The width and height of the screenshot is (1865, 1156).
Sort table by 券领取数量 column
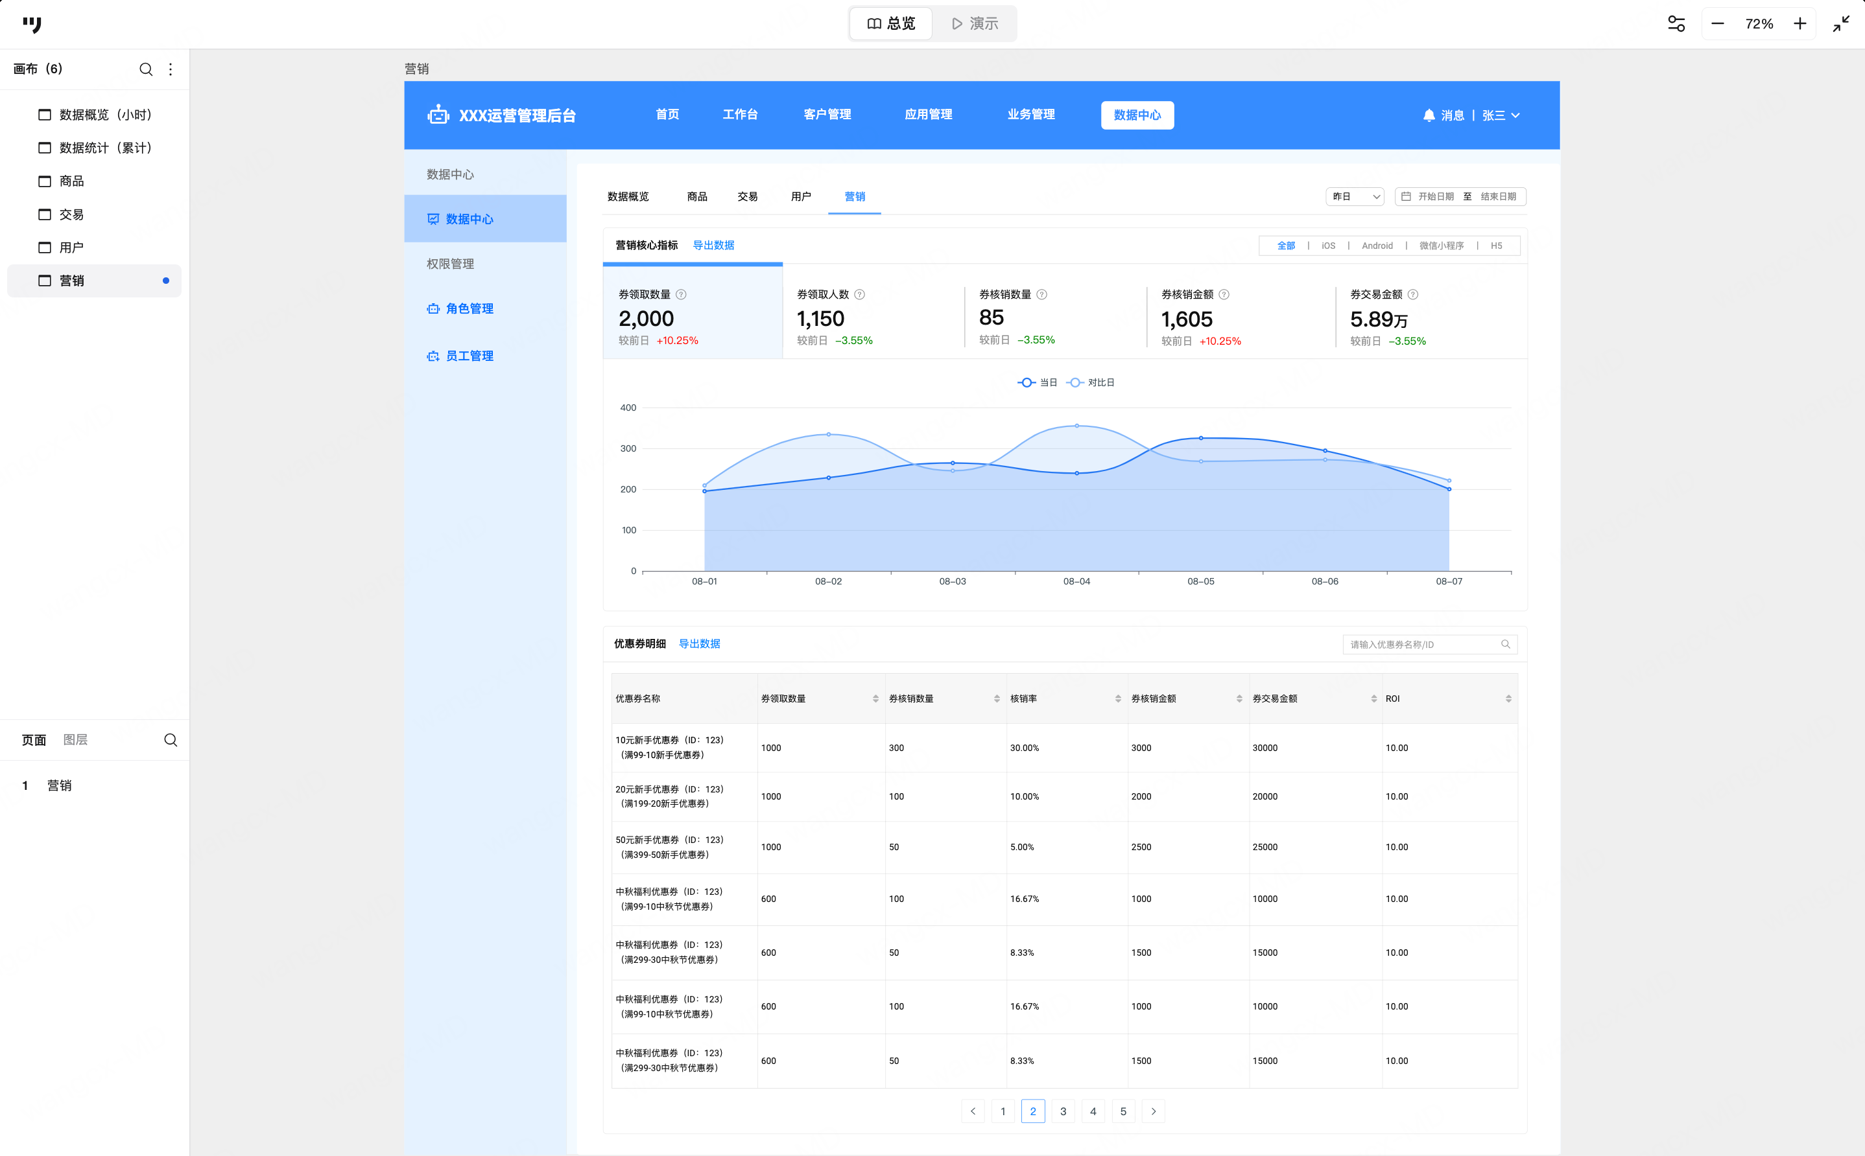click(875, 699)
